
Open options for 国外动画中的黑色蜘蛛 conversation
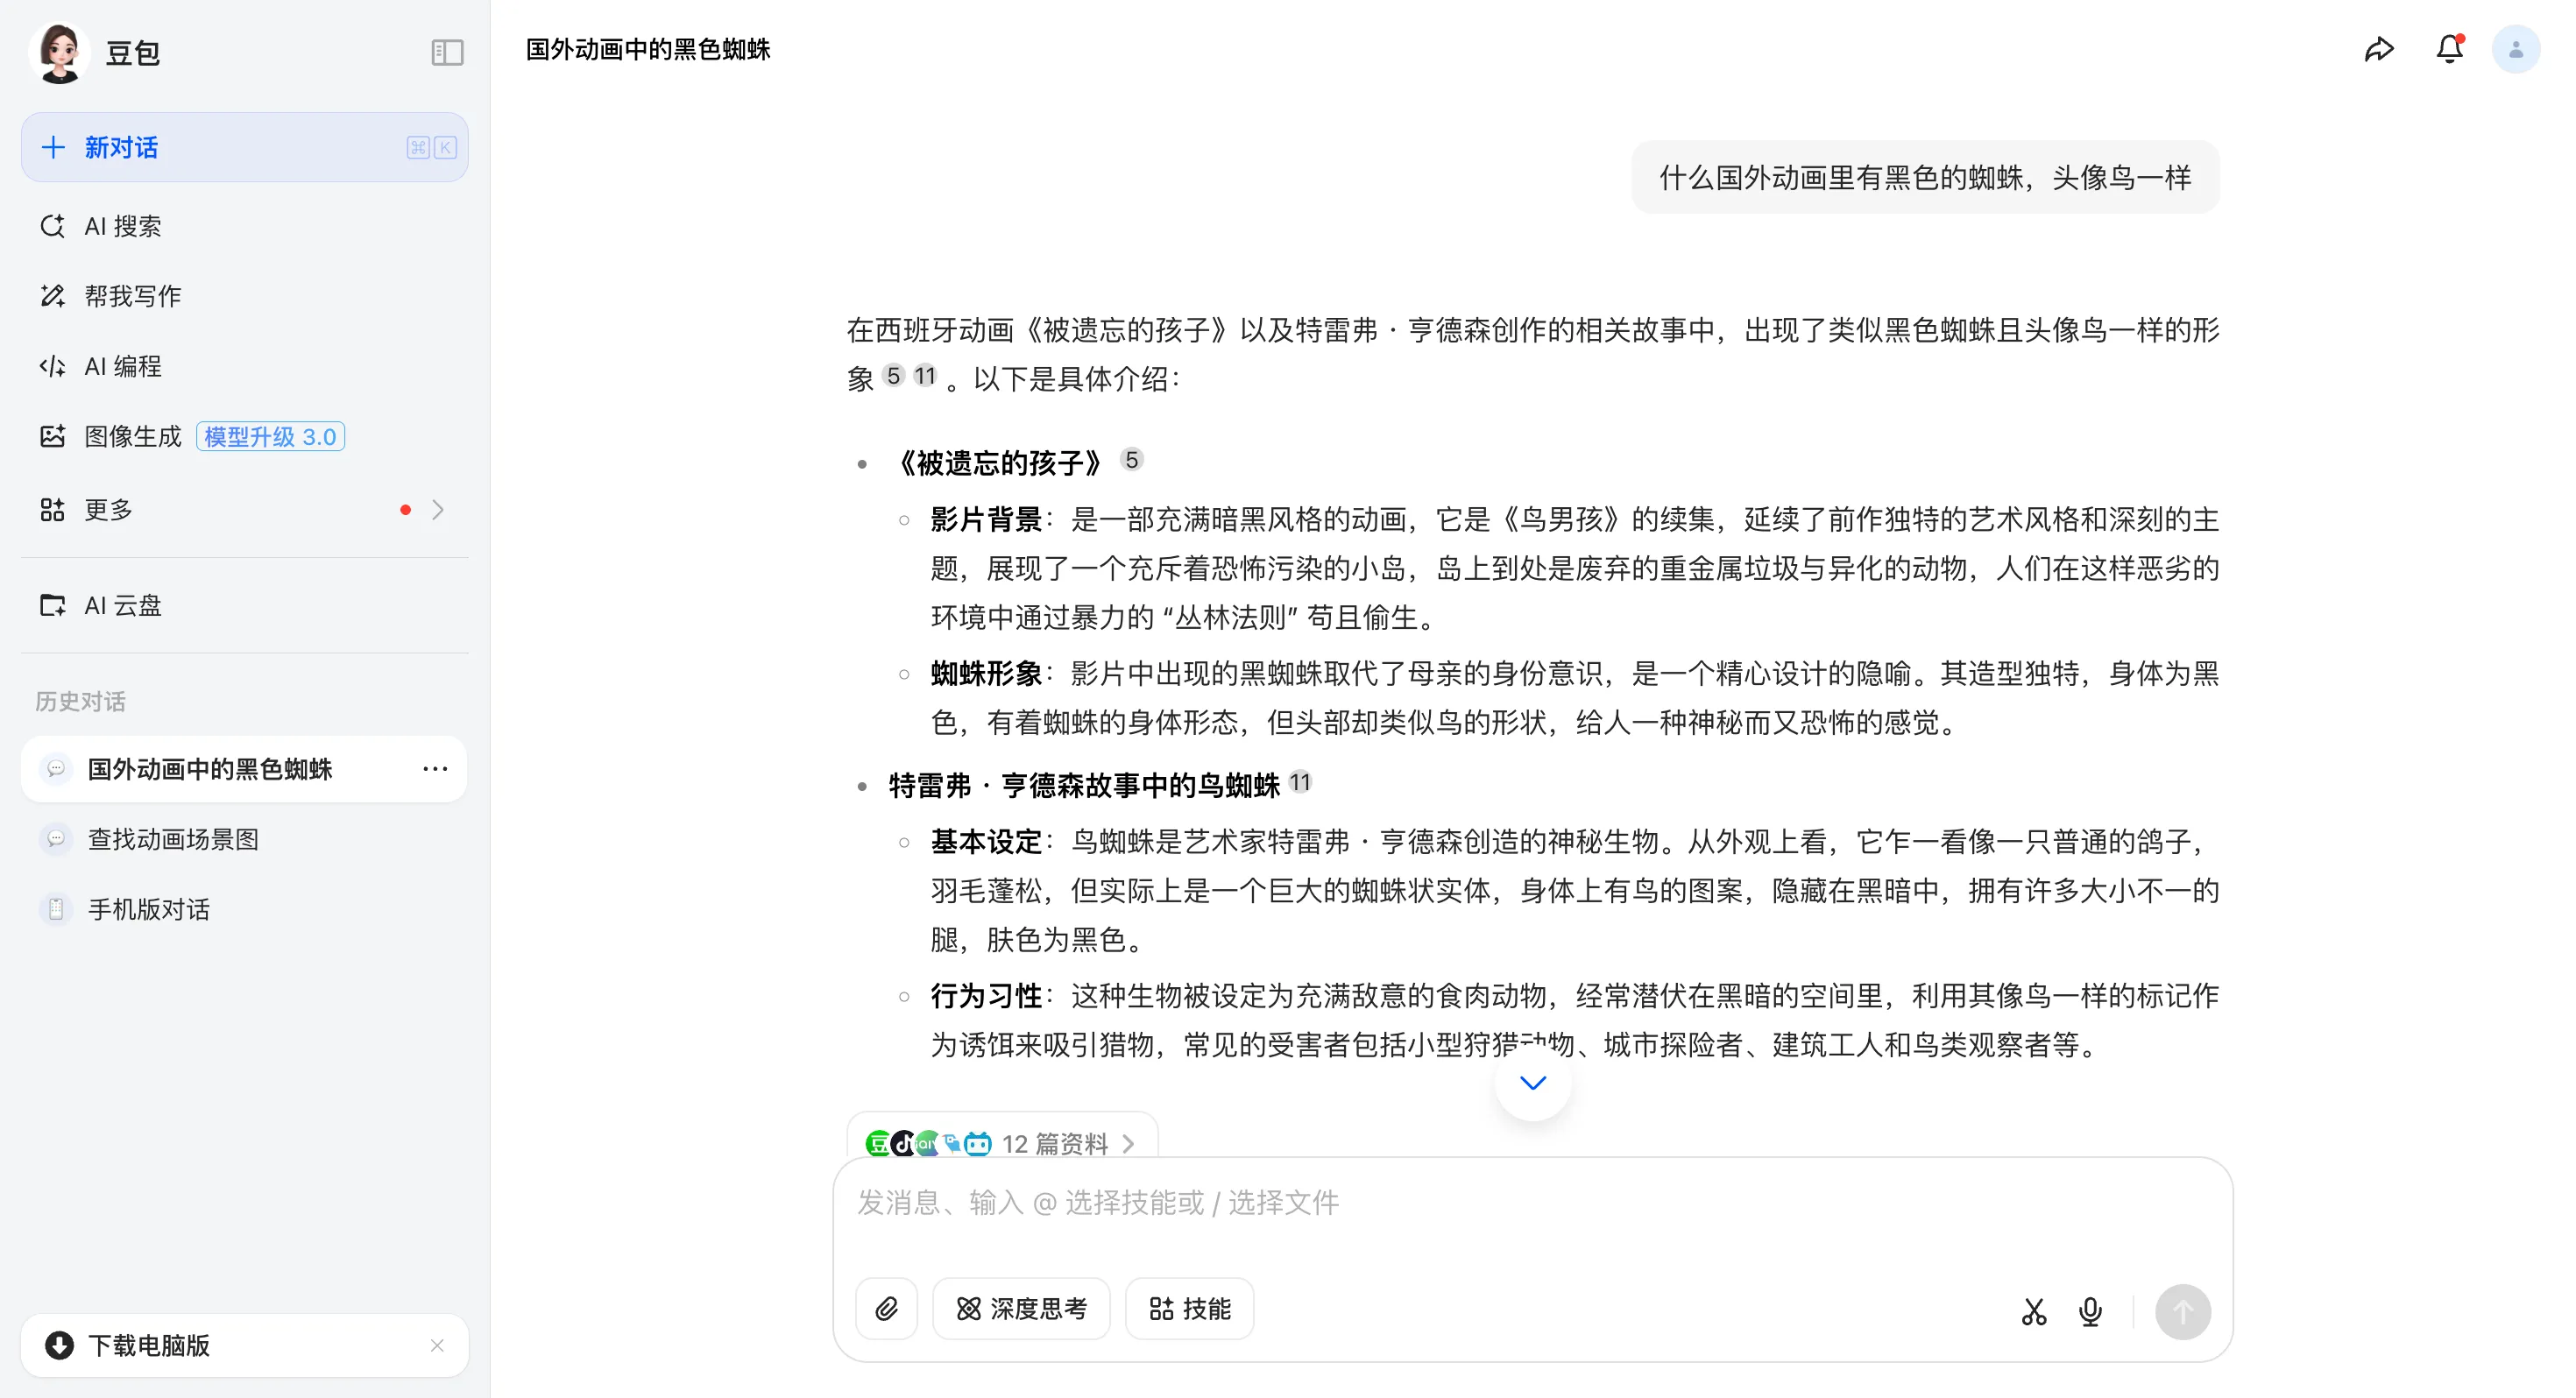point(435,769)
